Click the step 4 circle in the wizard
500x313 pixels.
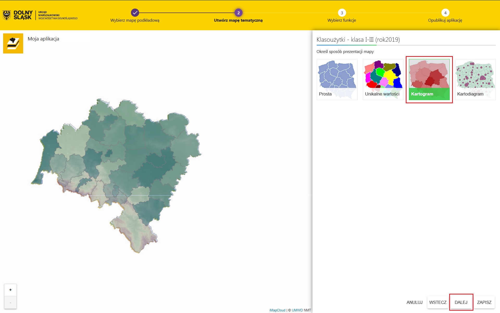[x=445, y=13]
